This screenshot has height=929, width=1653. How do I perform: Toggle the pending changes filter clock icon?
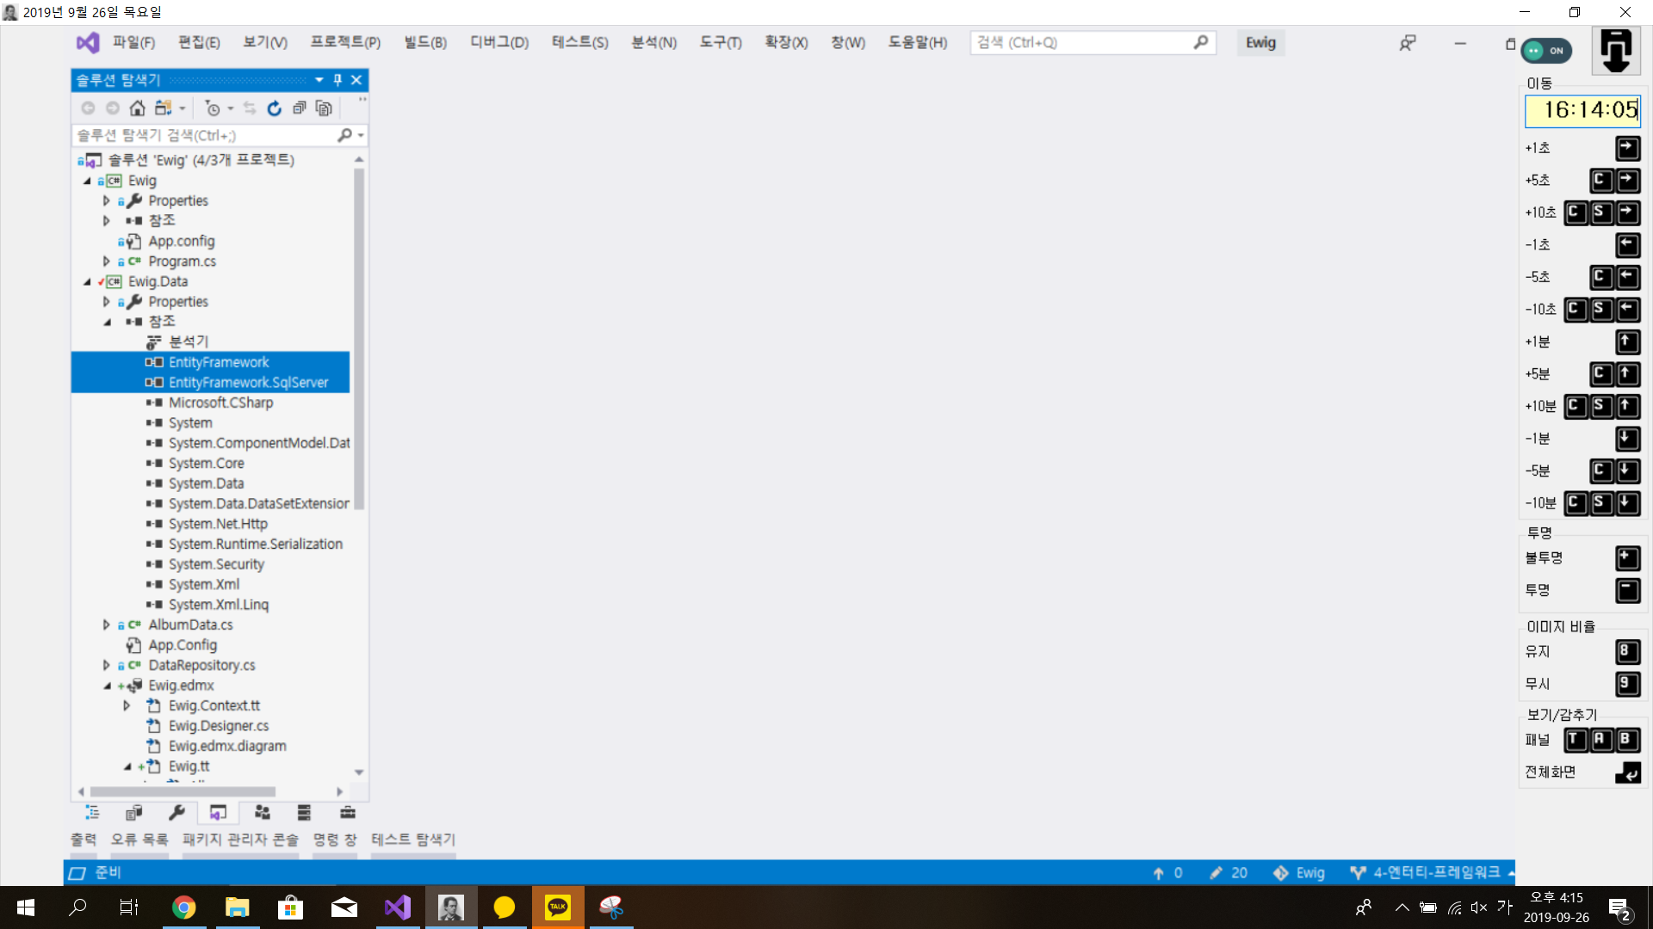pos(213,108)
